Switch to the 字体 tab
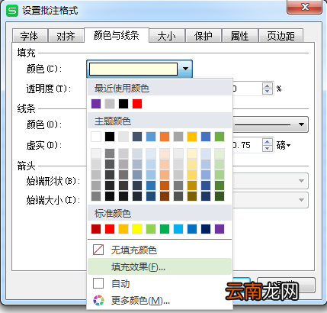Viewport: 327px width, 313px height. point(30,36)
